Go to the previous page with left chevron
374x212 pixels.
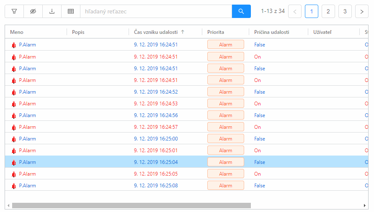click(295, 11)
